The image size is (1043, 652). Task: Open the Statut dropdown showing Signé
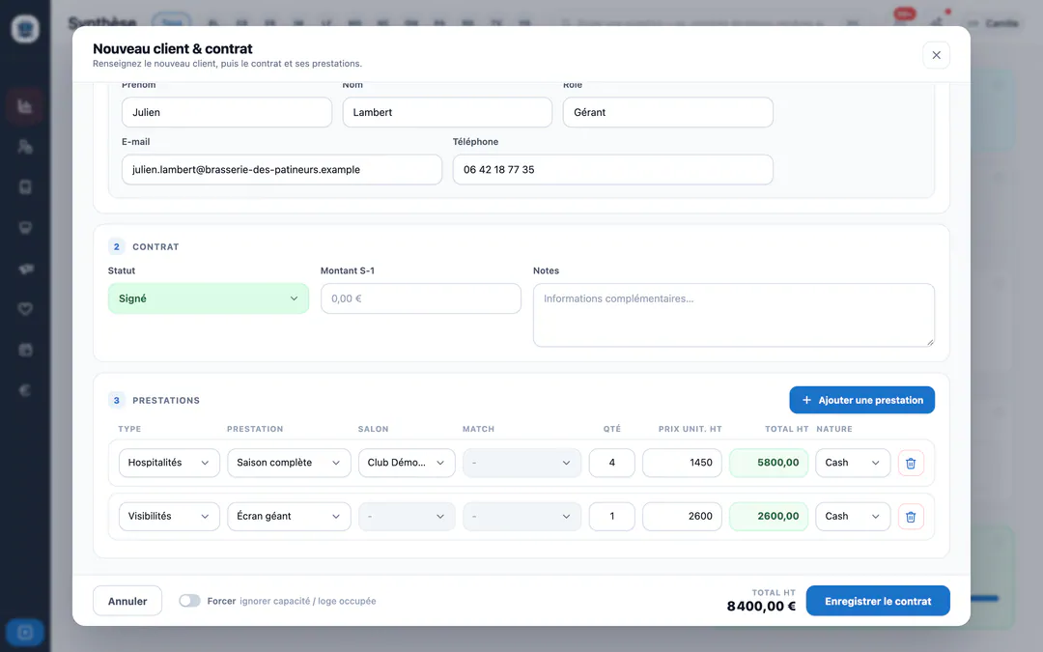(x=209, y=298)
